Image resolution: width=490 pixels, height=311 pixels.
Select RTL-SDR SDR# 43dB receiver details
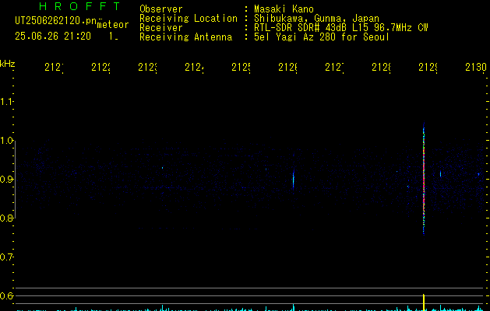pyautogui.click(x=341, y=28)
